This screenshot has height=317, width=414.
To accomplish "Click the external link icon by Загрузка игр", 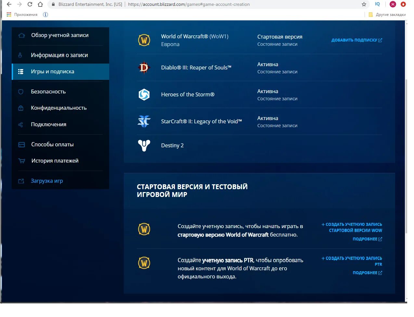I will [21, 181].
